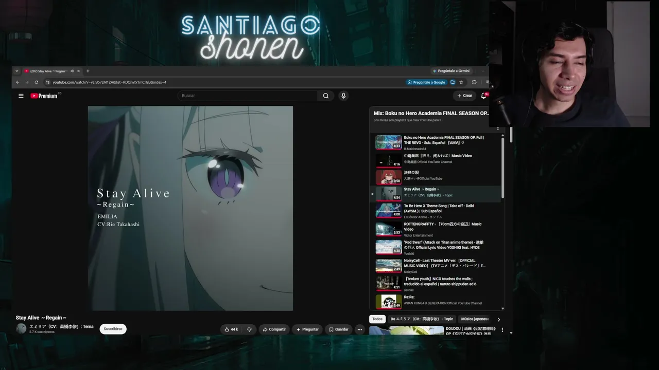659x370 pixels.
Task: Click the Compartir share button
Action: pyautogui.click(x=274, y=329)
